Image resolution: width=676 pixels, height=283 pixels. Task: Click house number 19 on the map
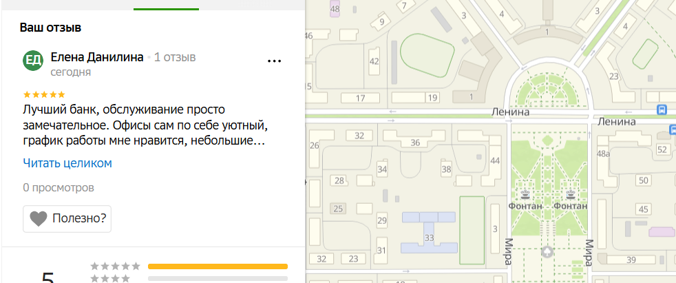[432, 98]
